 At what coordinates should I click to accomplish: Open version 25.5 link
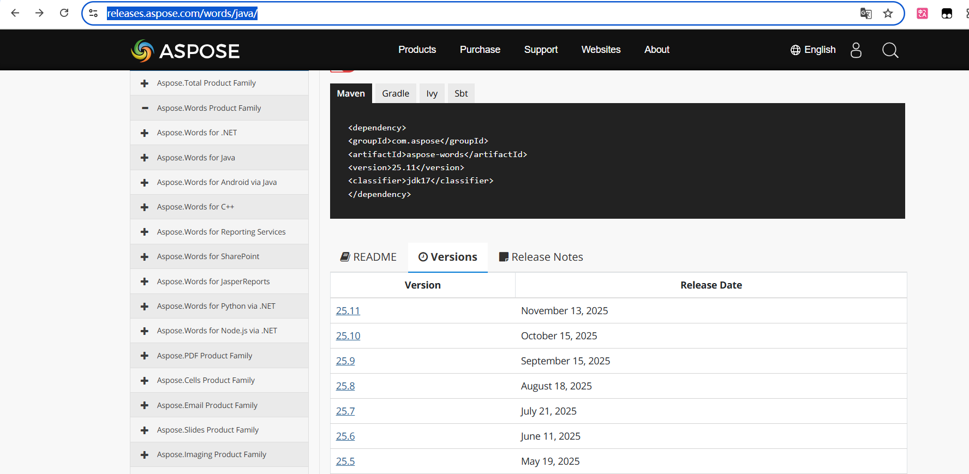(x=345, y=461)
